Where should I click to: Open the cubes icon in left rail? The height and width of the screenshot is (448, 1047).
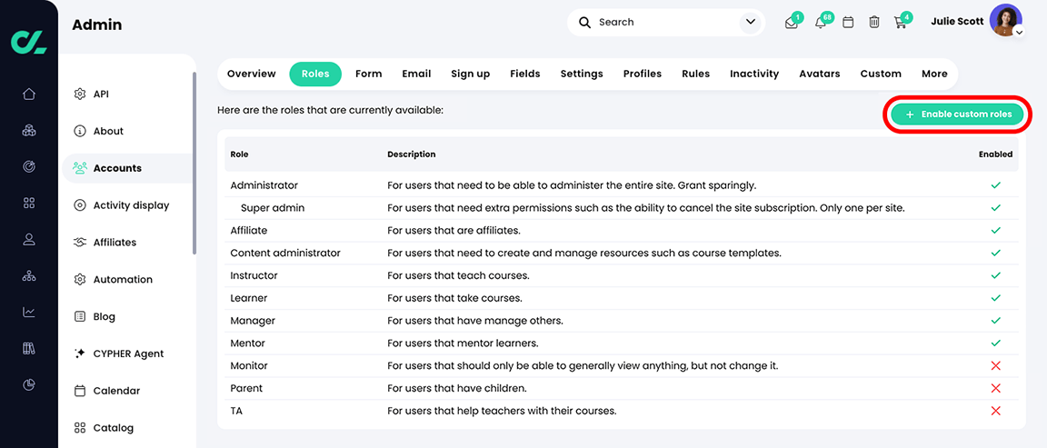pos(29,130)
